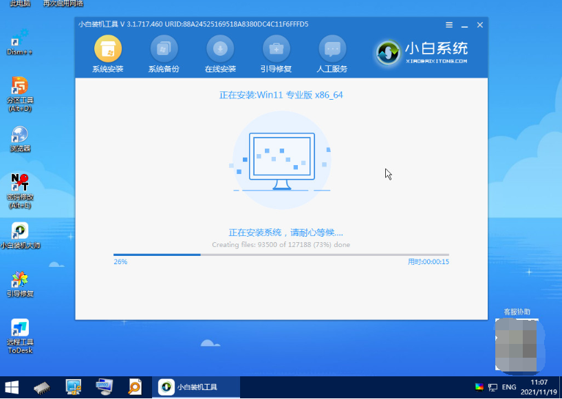Click the 引导修复 desktop shortcut
The image size is (562, 399).
point(19,281)
